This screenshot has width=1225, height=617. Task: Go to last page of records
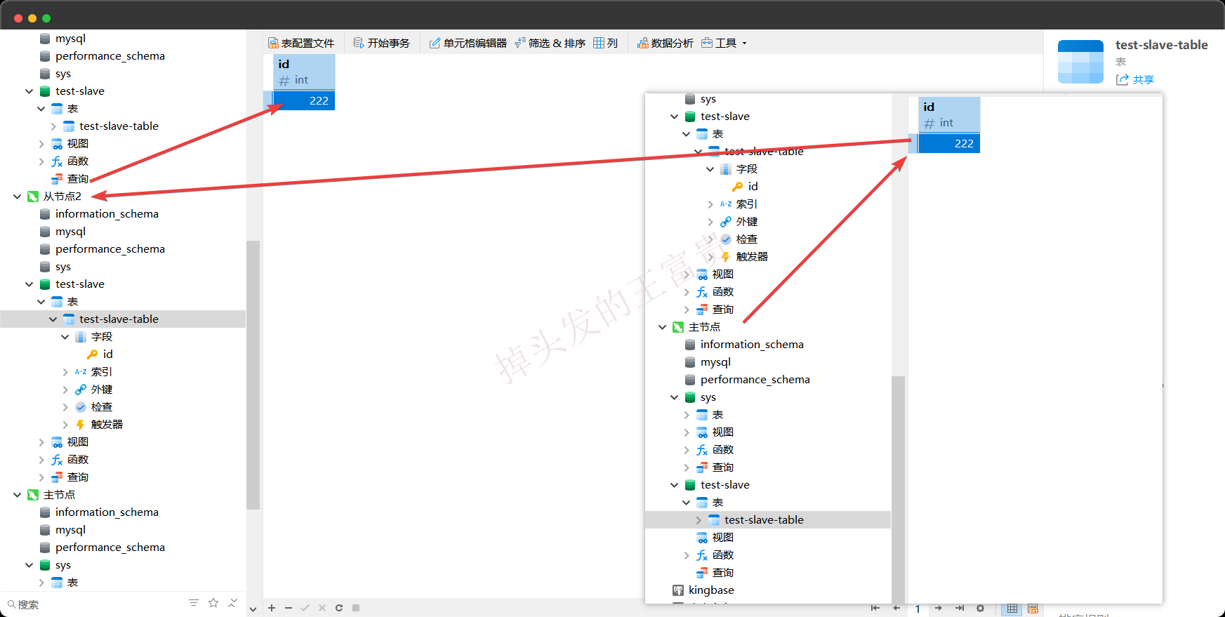coord(960,608)
